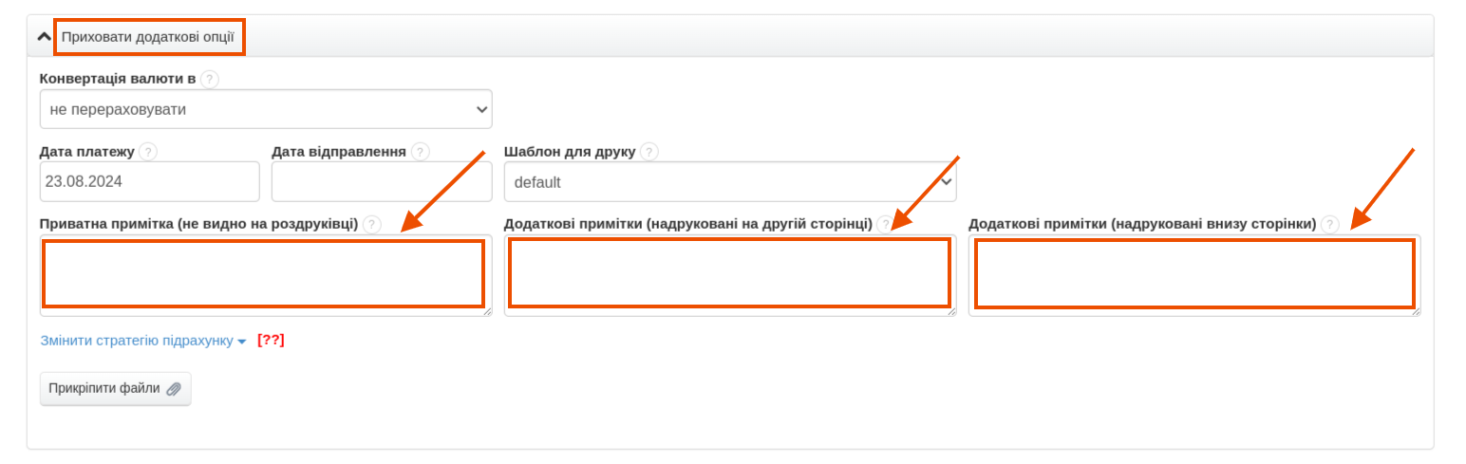The image size is (1466, 464).
Task: Click into Приватна примітка text area
Action: (264, 274)
